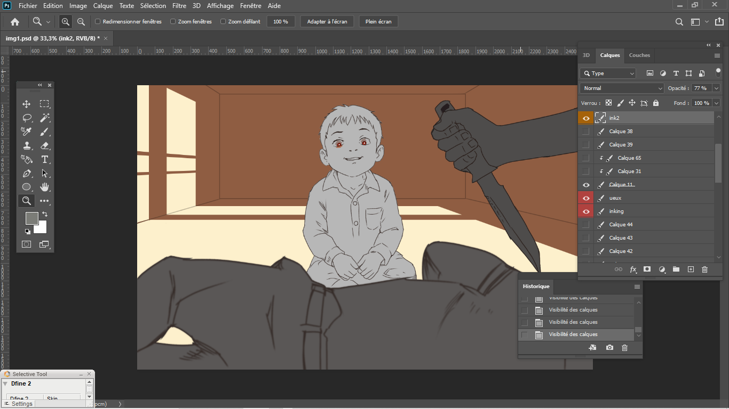Show the Calque 38 layer
The height and width of the screenshot is (409, 729).
pyautogui.click(x=586, y=132)
